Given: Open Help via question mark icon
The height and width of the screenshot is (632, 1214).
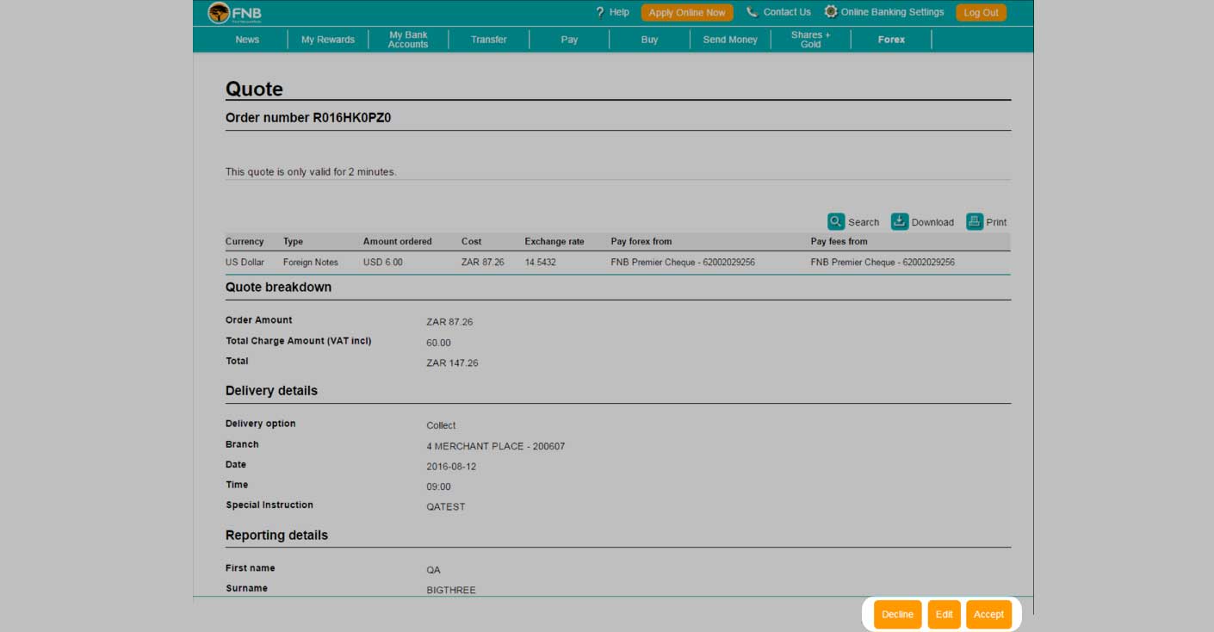Looking at the screenshot, I should [x=600, y=12].
